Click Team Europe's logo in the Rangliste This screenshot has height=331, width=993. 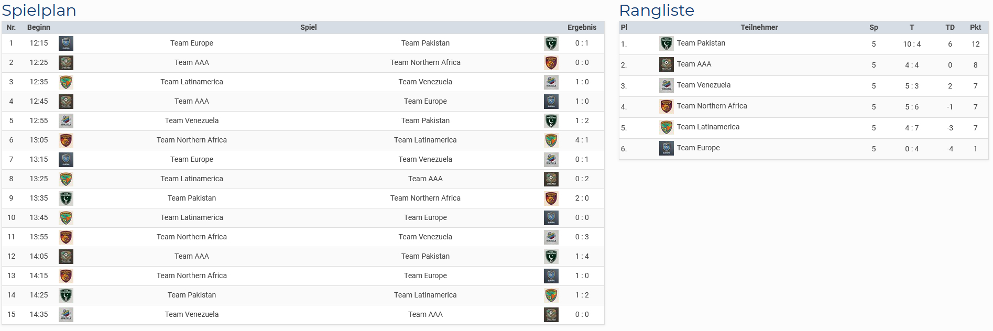pyautogui.click(x=666, y=148)
